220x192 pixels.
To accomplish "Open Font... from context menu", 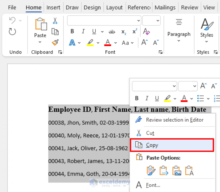I will [x=172, y=185].
